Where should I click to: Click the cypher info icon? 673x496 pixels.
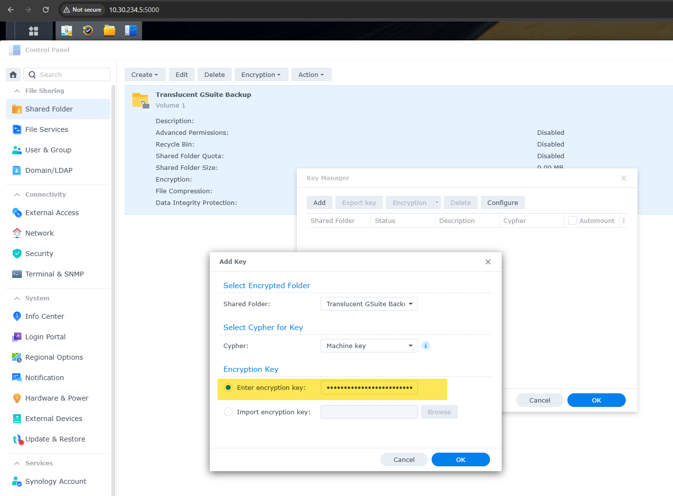tap(426, 346)
